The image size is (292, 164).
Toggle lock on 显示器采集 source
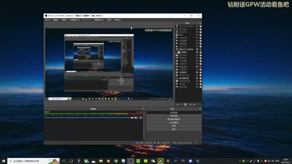(x=200, y=78)
